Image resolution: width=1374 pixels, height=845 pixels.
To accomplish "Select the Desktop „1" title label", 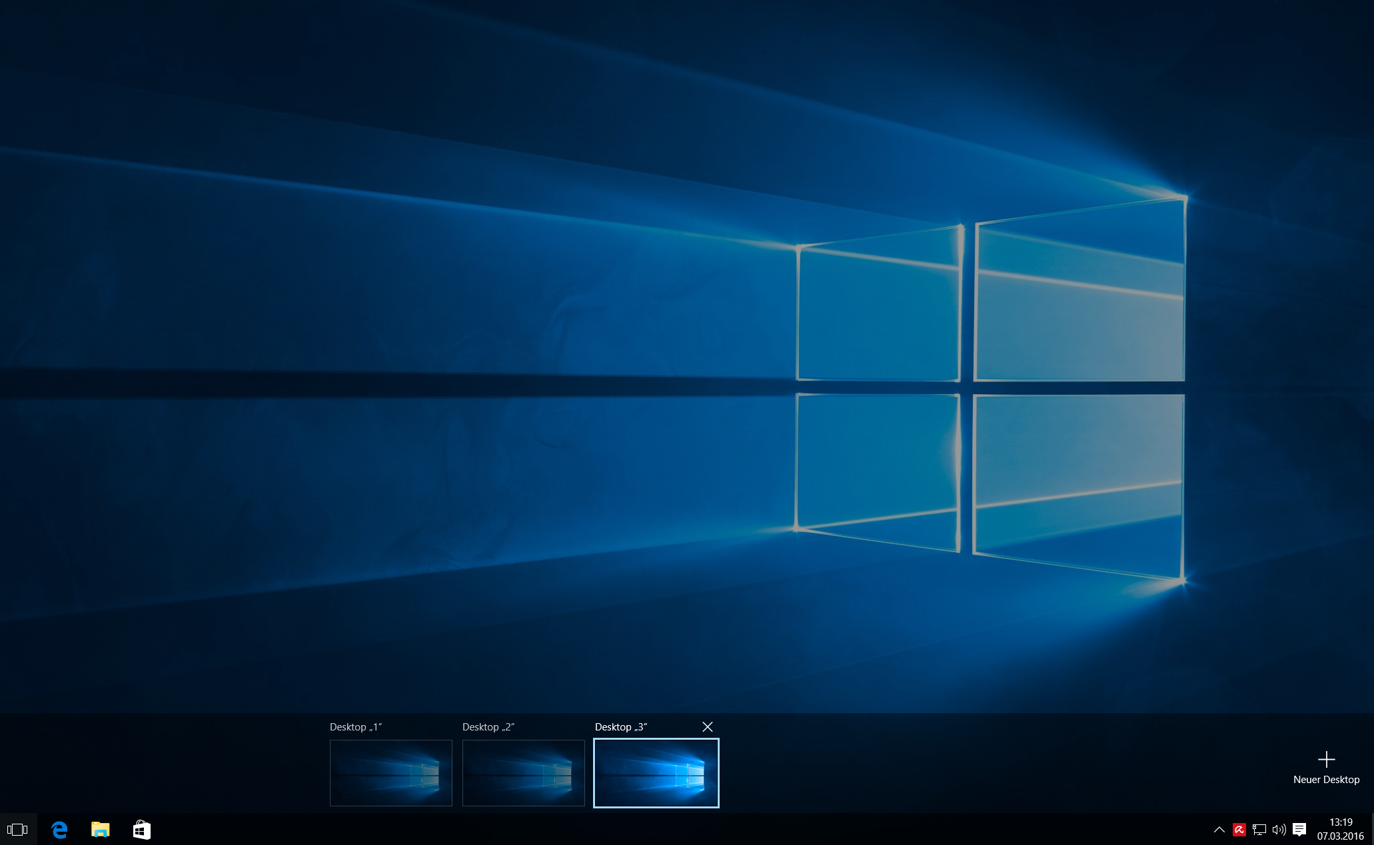I will click(x=356, y=726).
